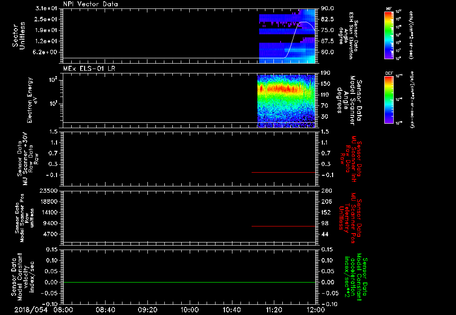Click the red line in the +30V raw data panel
456x315 pixels.
tap(283, 172)
